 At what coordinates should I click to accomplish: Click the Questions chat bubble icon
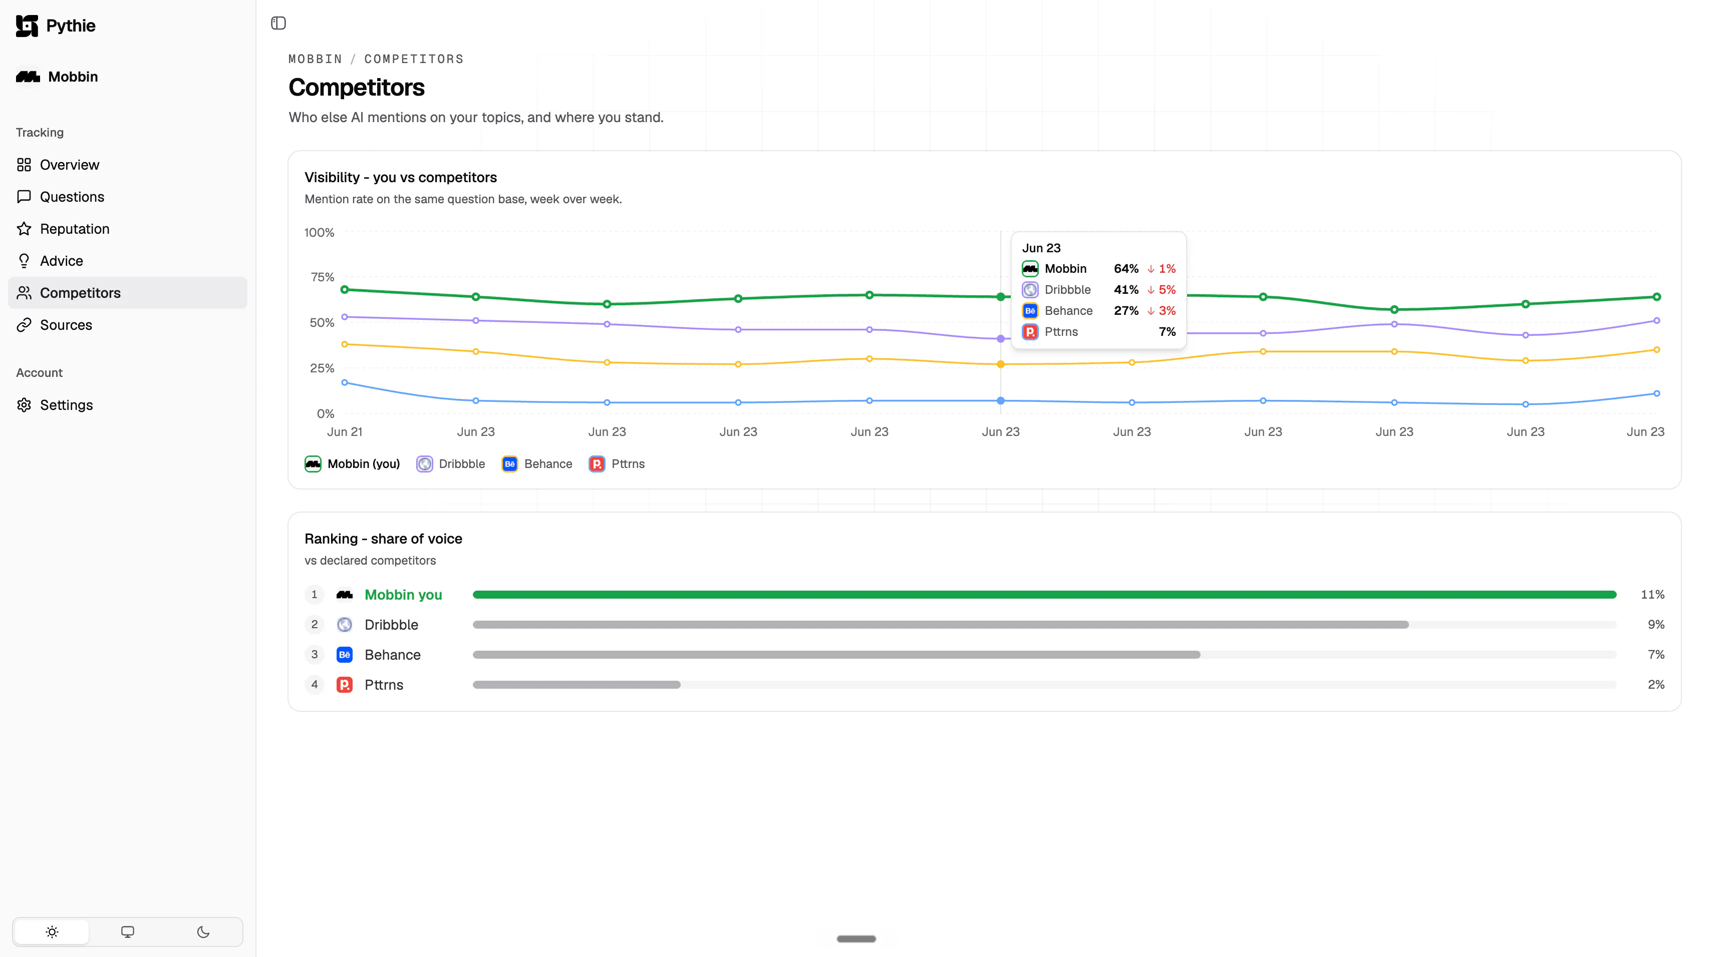pos(24,197)
